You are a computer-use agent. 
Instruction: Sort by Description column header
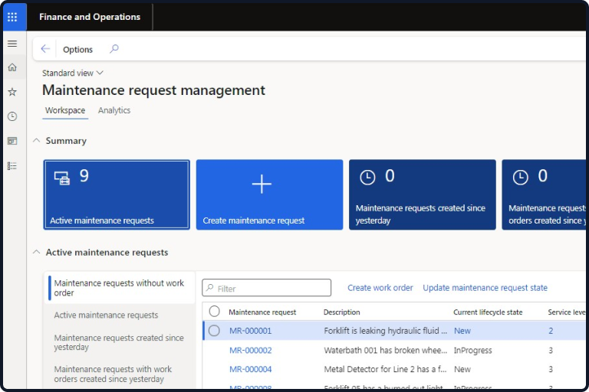point(341,312)
